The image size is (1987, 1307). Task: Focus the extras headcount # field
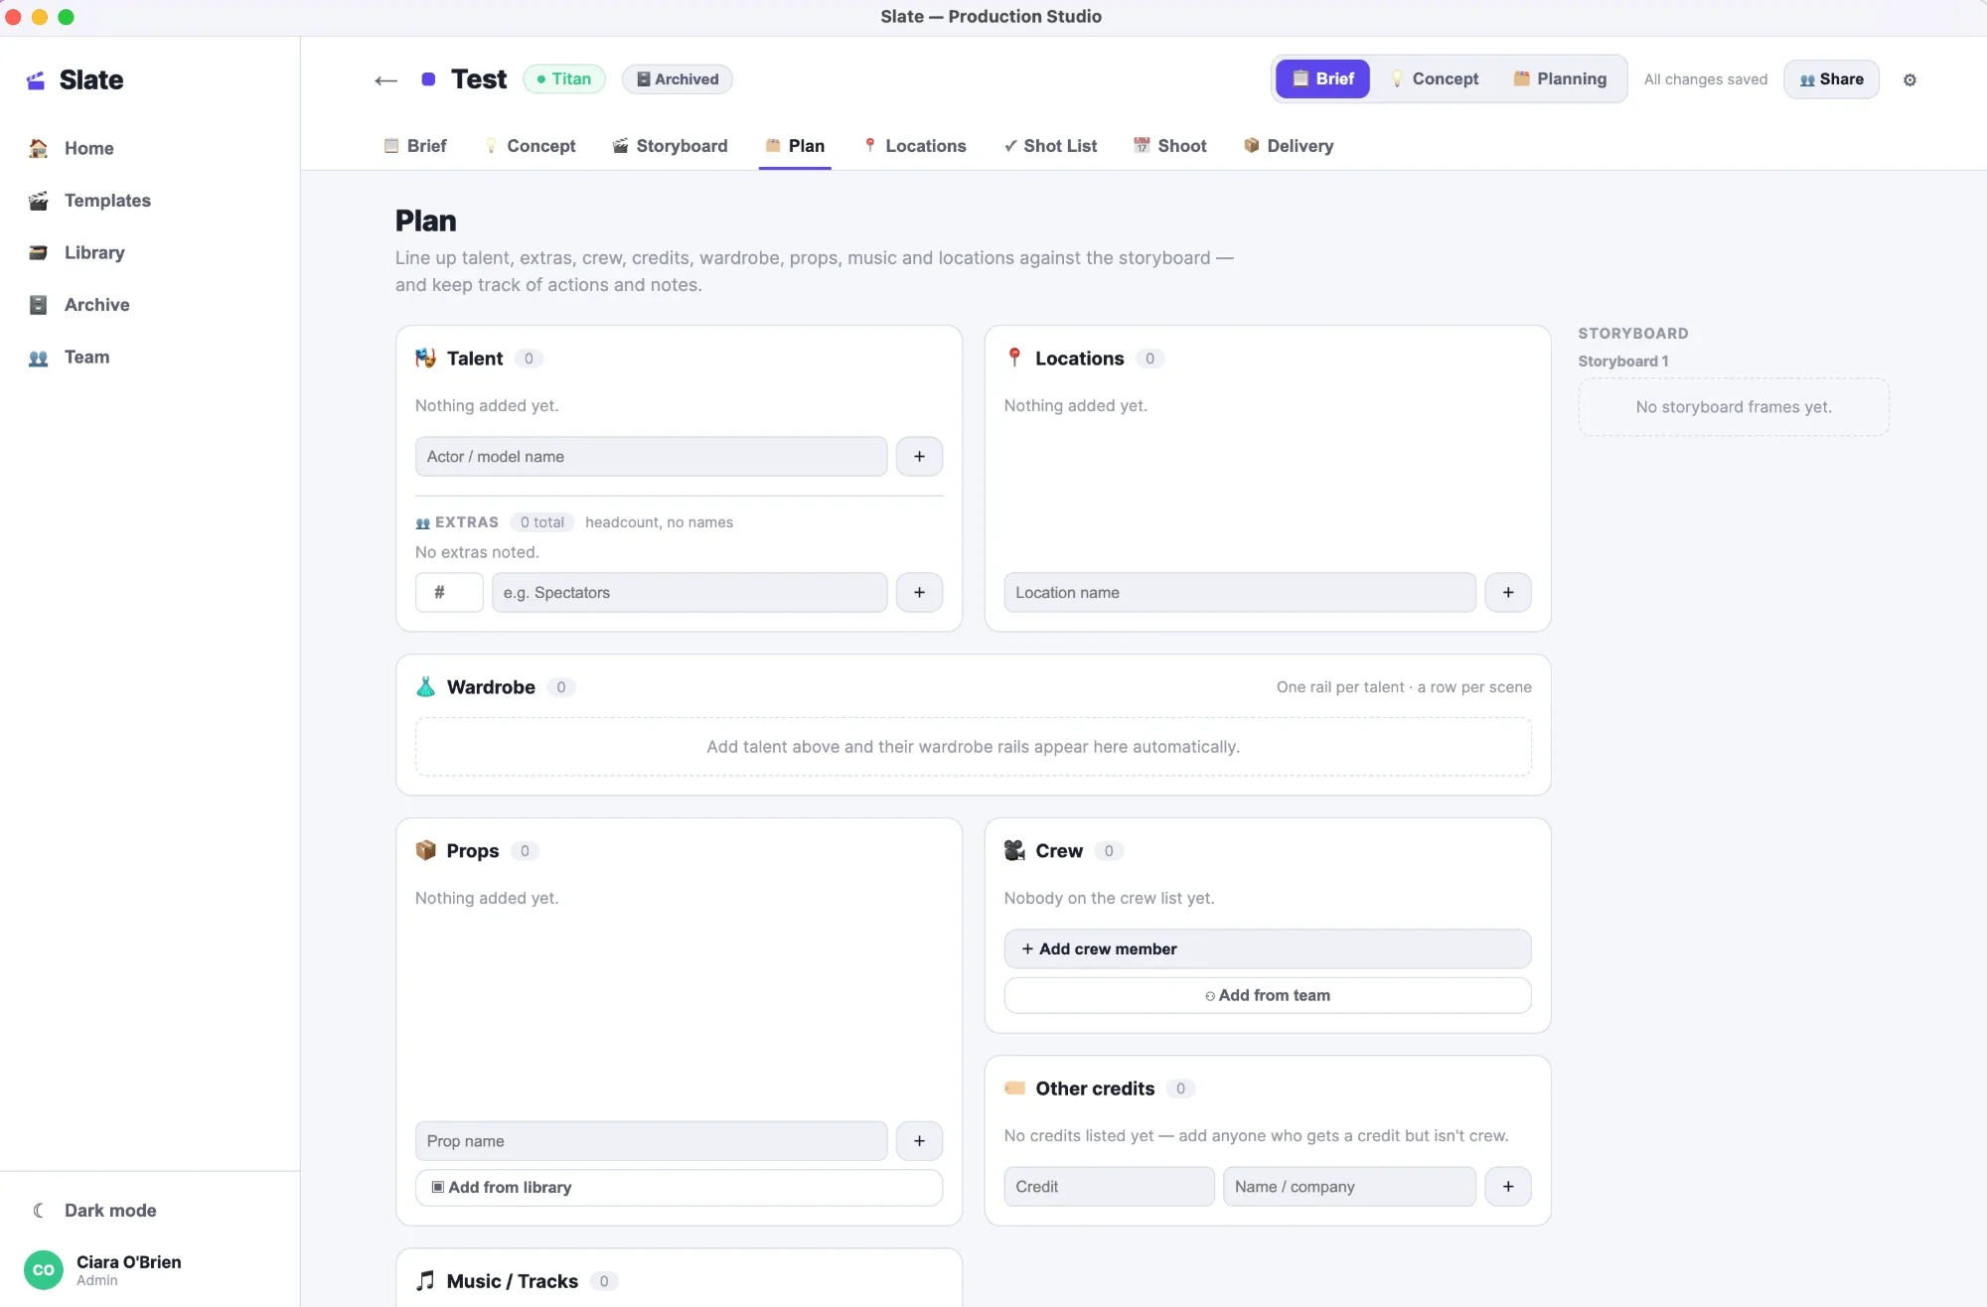tap(449, 593)
